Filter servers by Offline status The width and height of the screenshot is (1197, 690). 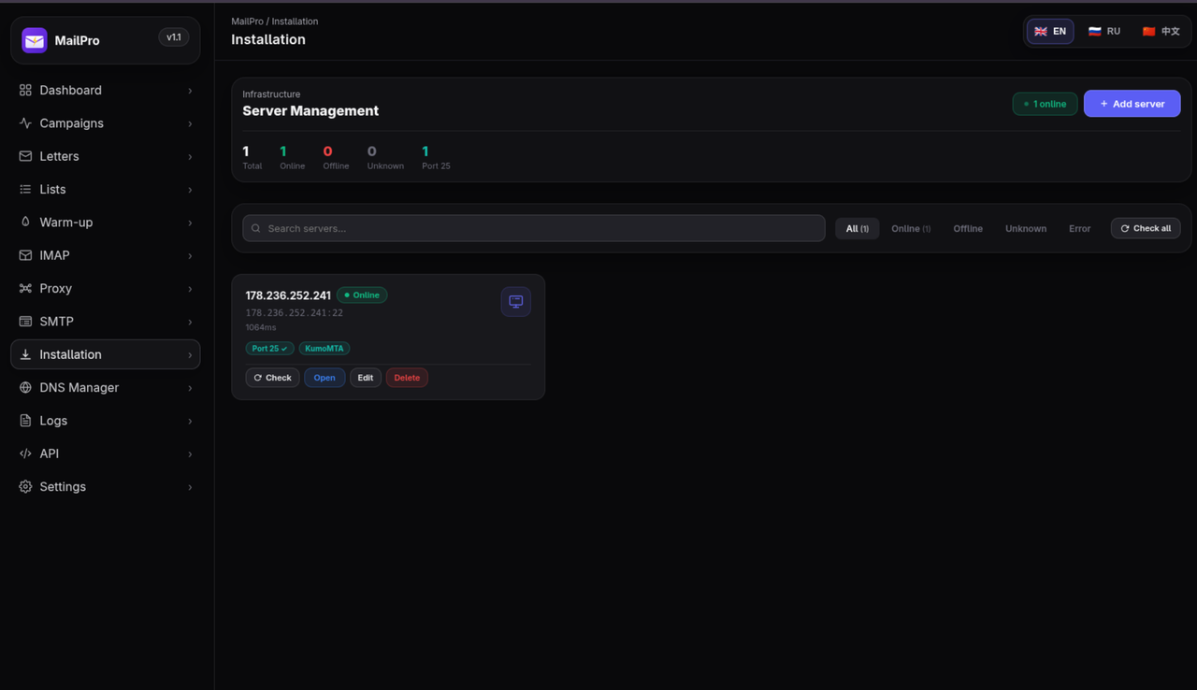coord(968,228)
